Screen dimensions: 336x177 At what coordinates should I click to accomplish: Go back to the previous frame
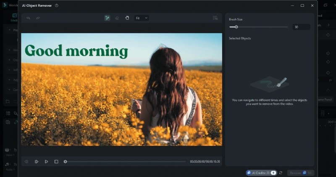pyautogui.click(x=26, y=161)
